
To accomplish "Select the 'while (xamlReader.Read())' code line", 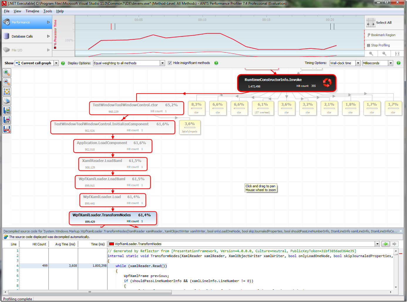I will [x=141, y=266].
